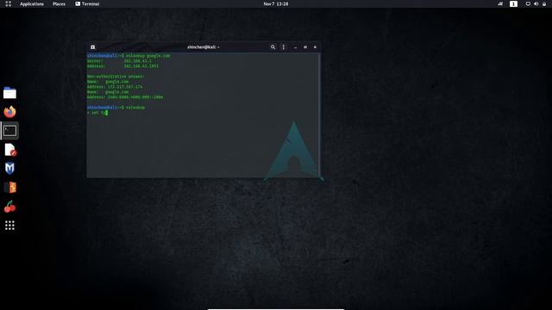The width and height of the screenshot is (552, 310).
Task: Launch Metasploit from the dock
Action: coord(9,169)
